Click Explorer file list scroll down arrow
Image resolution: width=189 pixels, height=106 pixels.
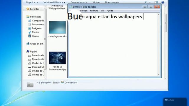click(x=165, y=78)
